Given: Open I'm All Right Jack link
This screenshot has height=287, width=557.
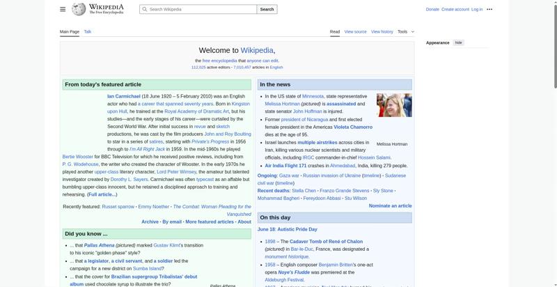Looking at the screenshot, I should point(147,149).
